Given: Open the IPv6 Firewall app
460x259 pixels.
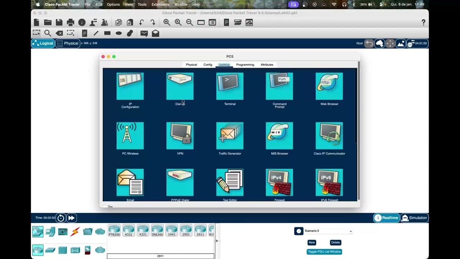Looking at the screenshot, I should (329, 182).
